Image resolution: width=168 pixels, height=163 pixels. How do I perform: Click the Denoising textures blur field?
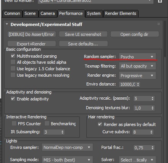(142, 108)
